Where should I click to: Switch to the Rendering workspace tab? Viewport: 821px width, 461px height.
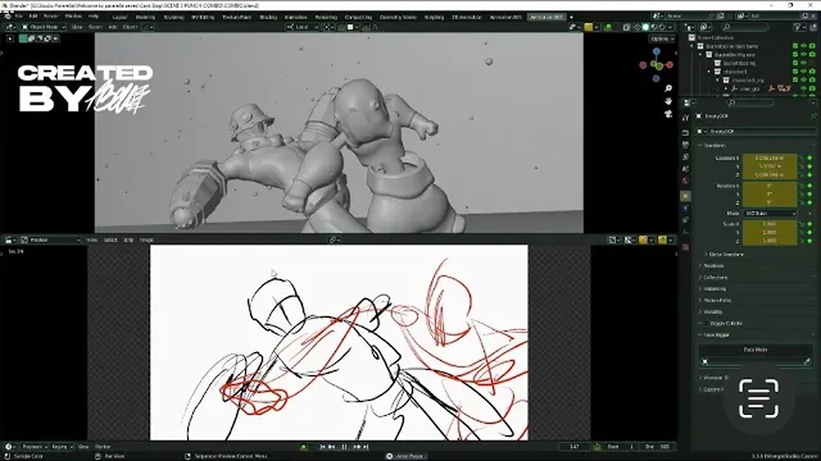pos(326,17)
